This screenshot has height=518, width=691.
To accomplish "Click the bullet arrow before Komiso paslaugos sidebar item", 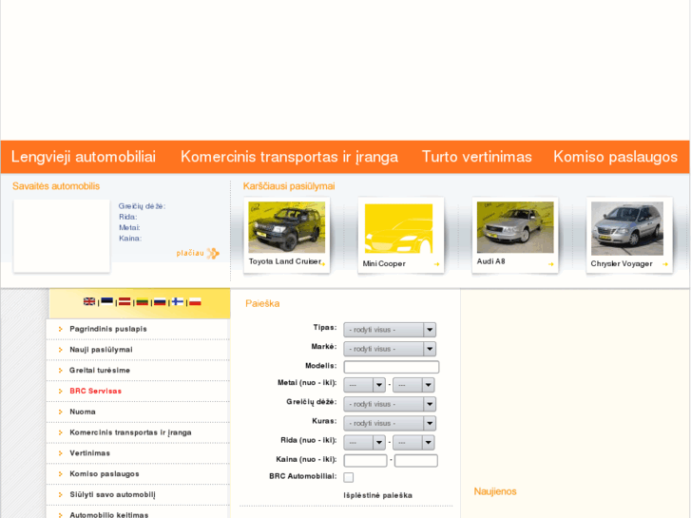I will 61,474.
